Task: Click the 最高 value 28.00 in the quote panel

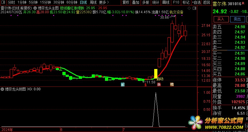Action: [x=240, y=85]
